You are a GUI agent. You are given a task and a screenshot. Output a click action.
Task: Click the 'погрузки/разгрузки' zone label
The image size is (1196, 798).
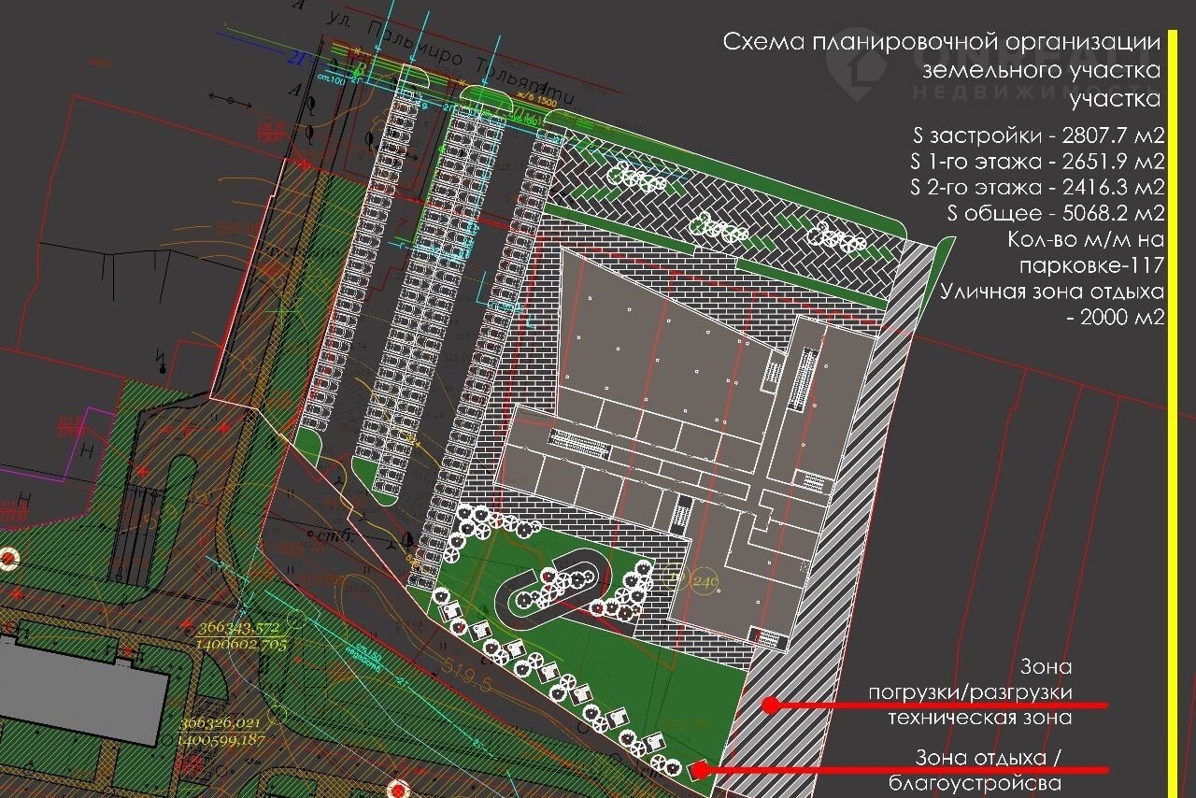click(x=971, y=692)
